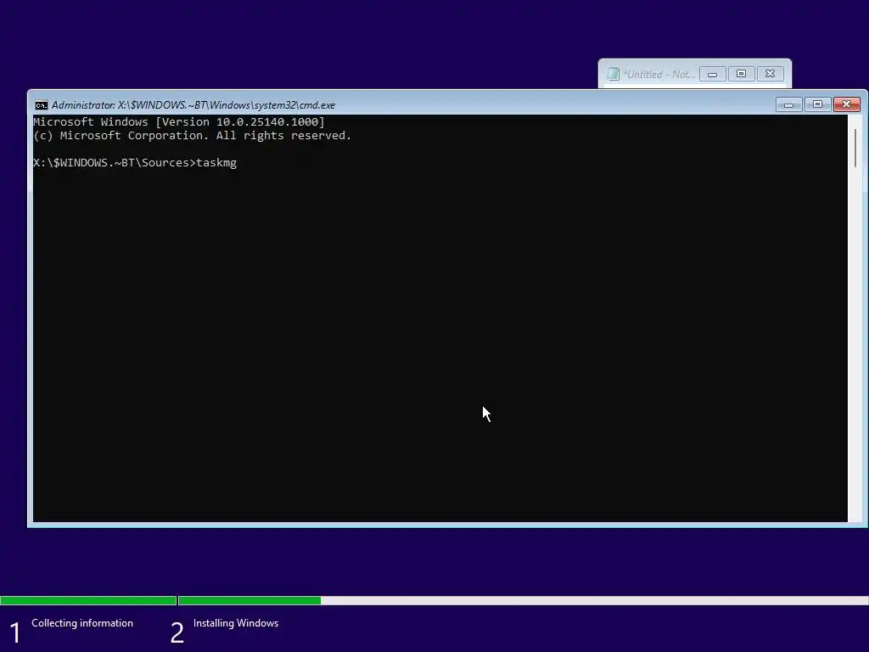Click the Command Prompt vertical scrollbar thumb
Image resolution: width=869 pixels, height=652 pixels.
coord(855,148)
